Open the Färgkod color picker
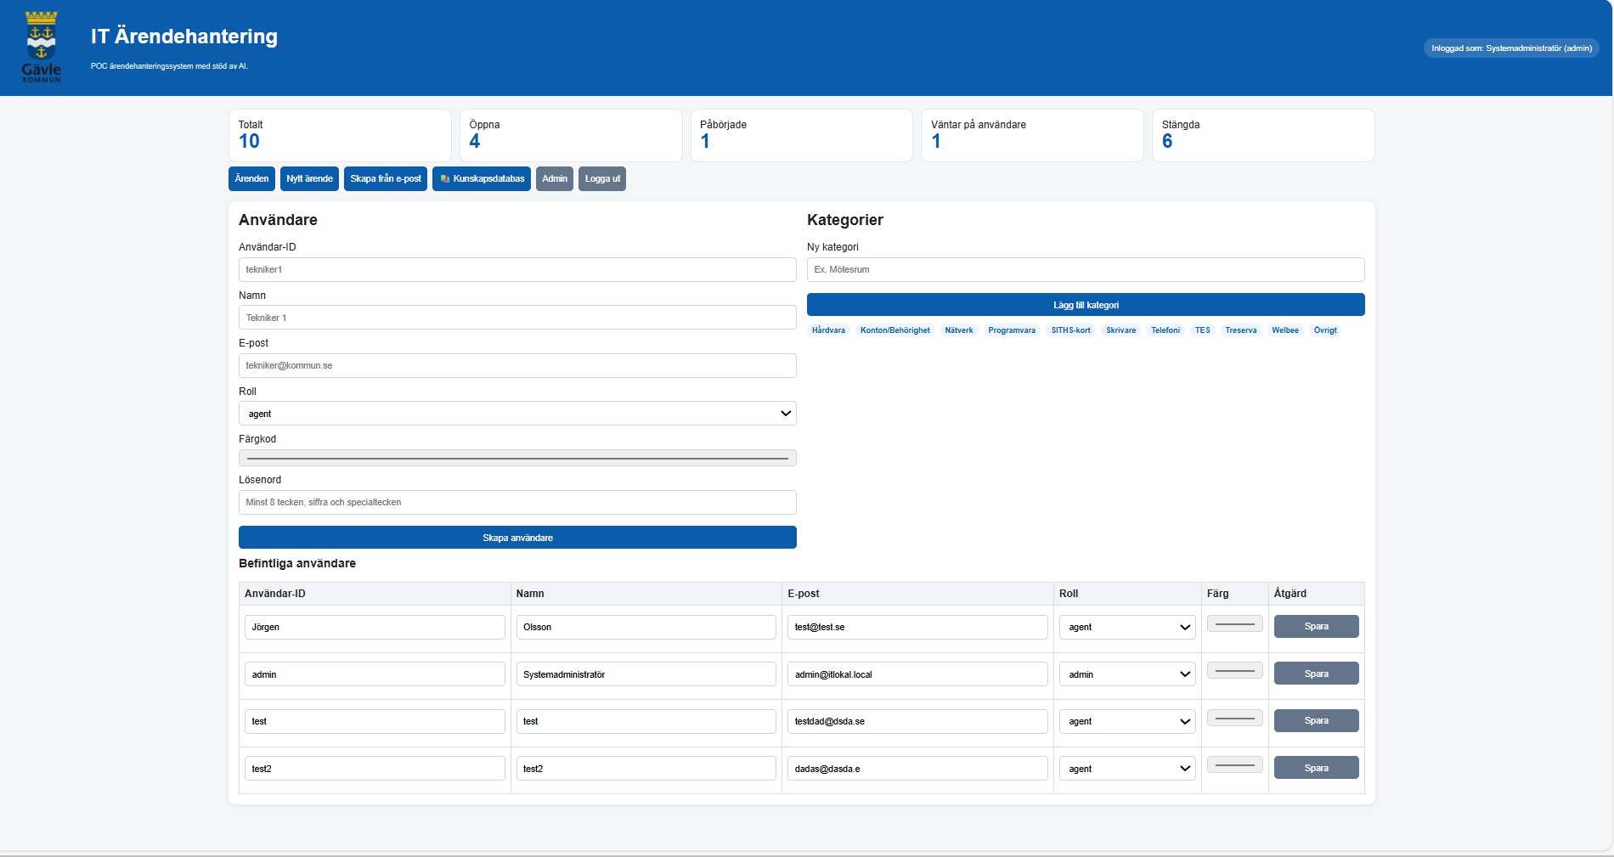 click(517, 459)
